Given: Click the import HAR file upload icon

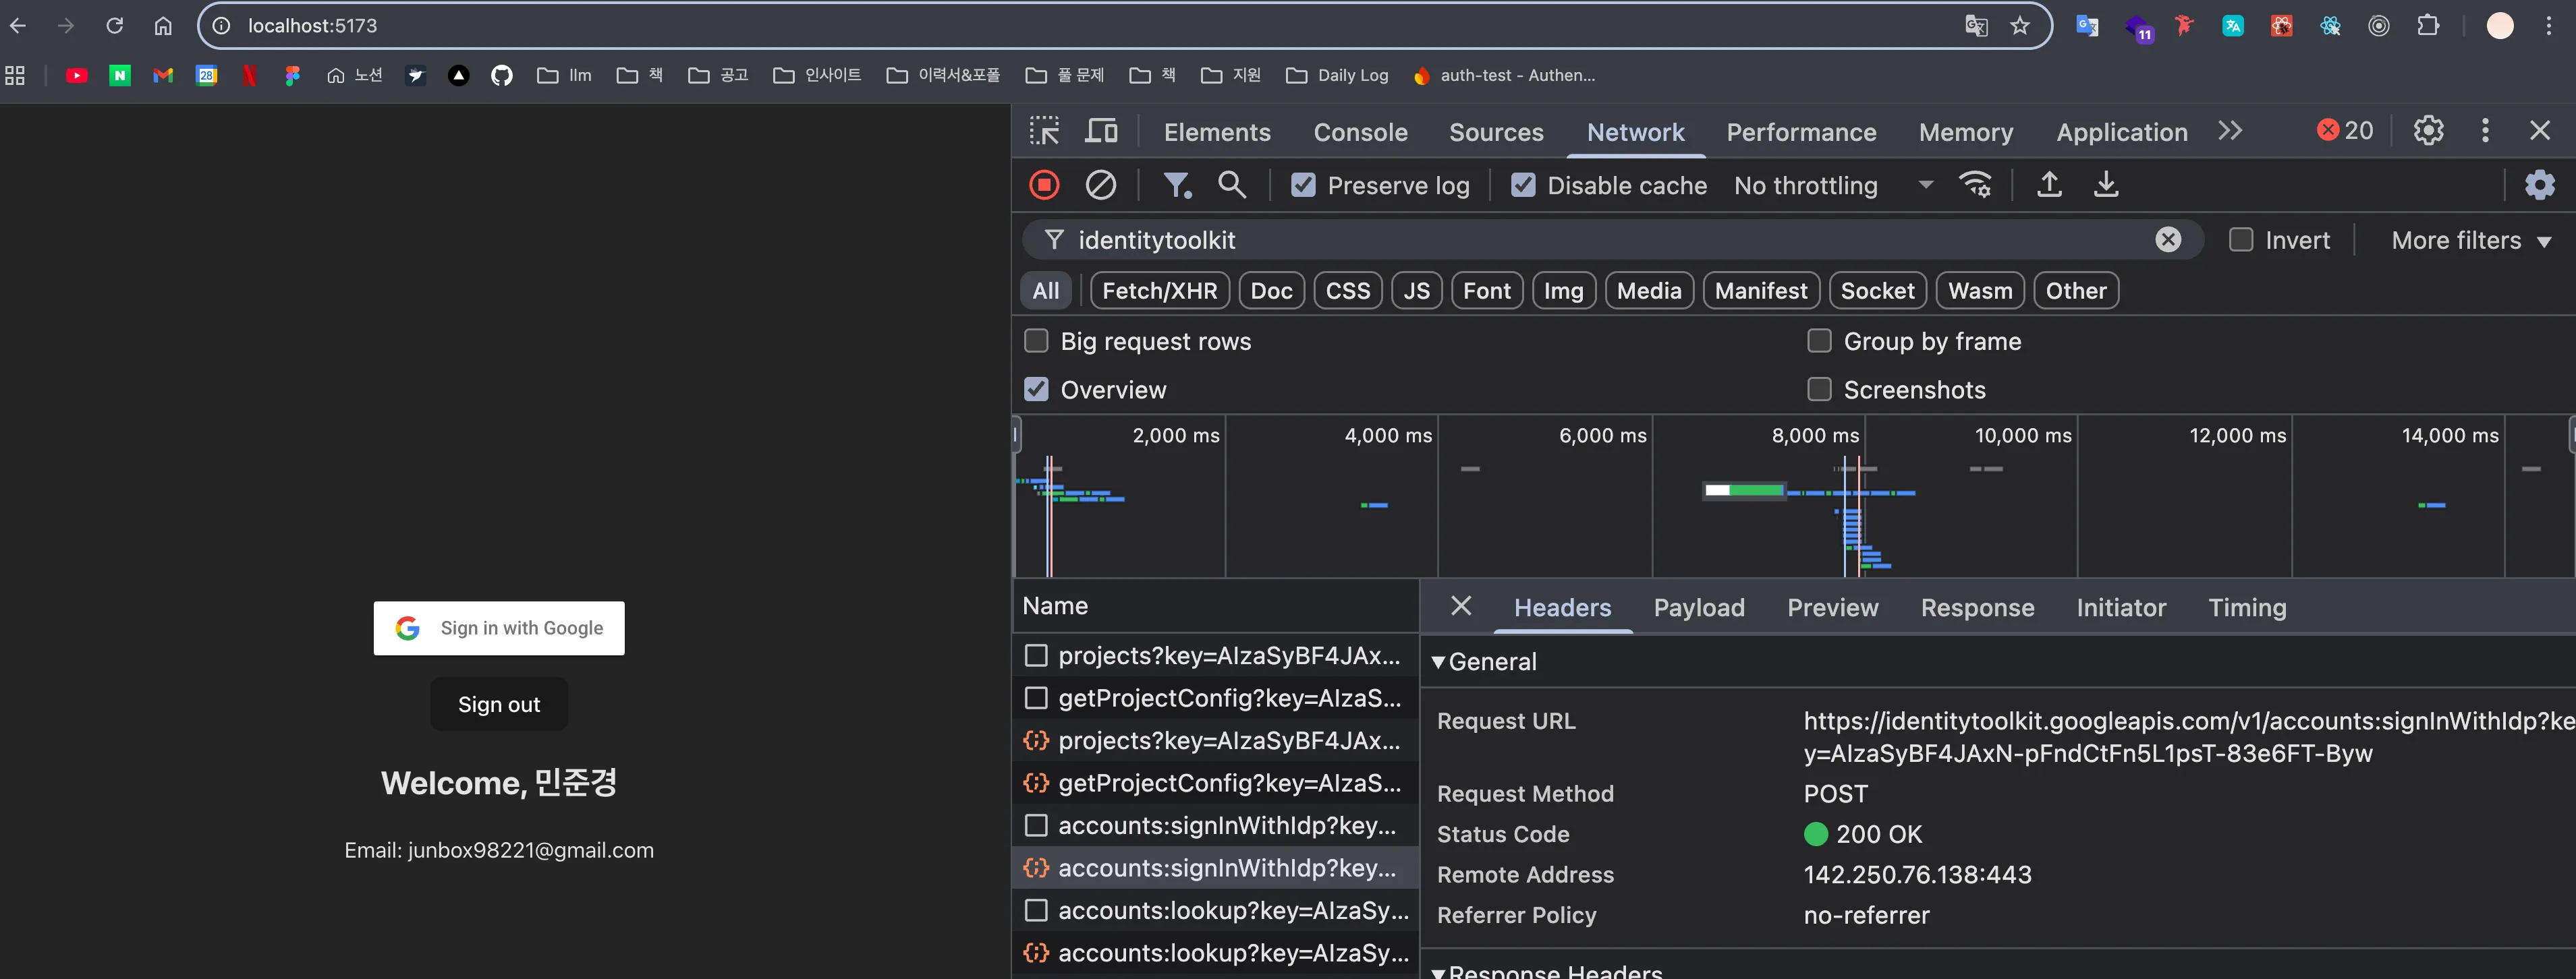Looking at the screenshot, I should tap(2049, 185).
